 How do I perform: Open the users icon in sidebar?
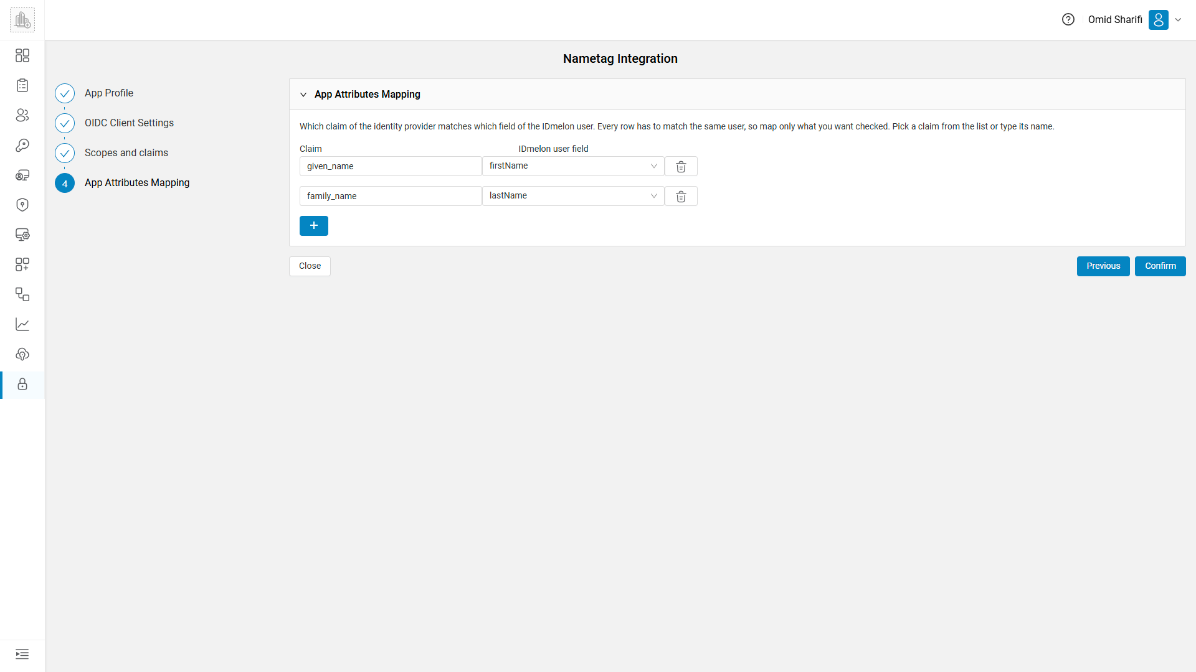(22, 115)
